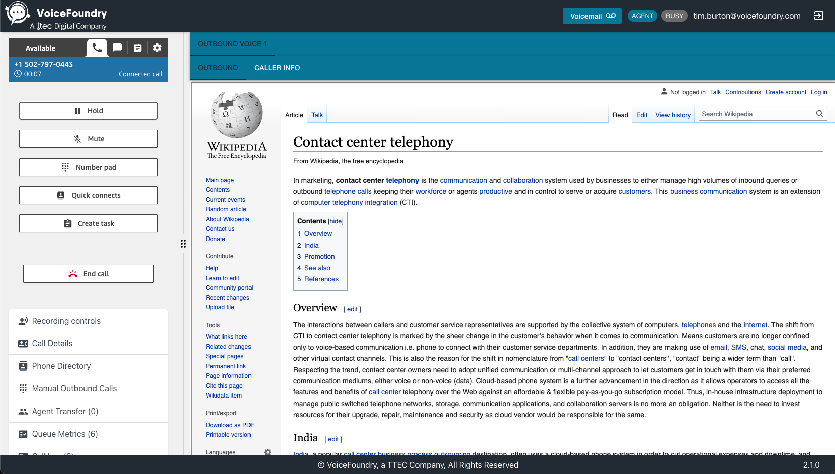Click Random article link
The width and height of the screenshot is (835, 474).
click(226, 209)
